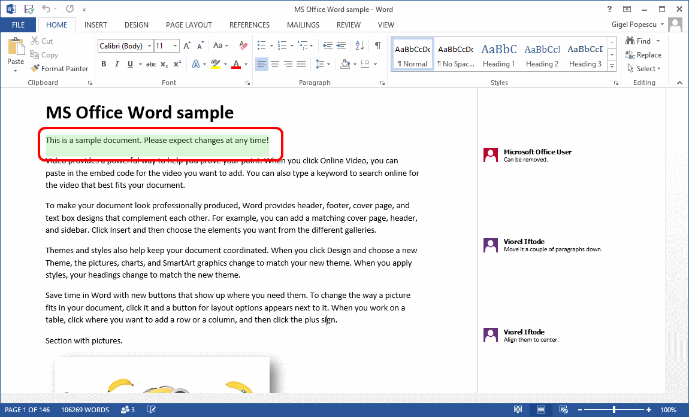
Task: Apply the Normal style
Action: tap(413, 54)
